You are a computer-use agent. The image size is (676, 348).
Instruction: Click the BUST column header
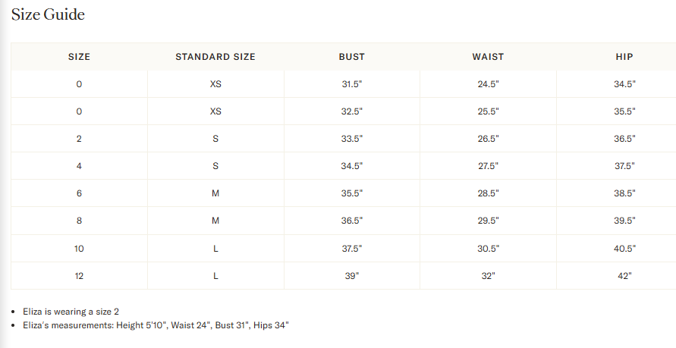[351, 57]
